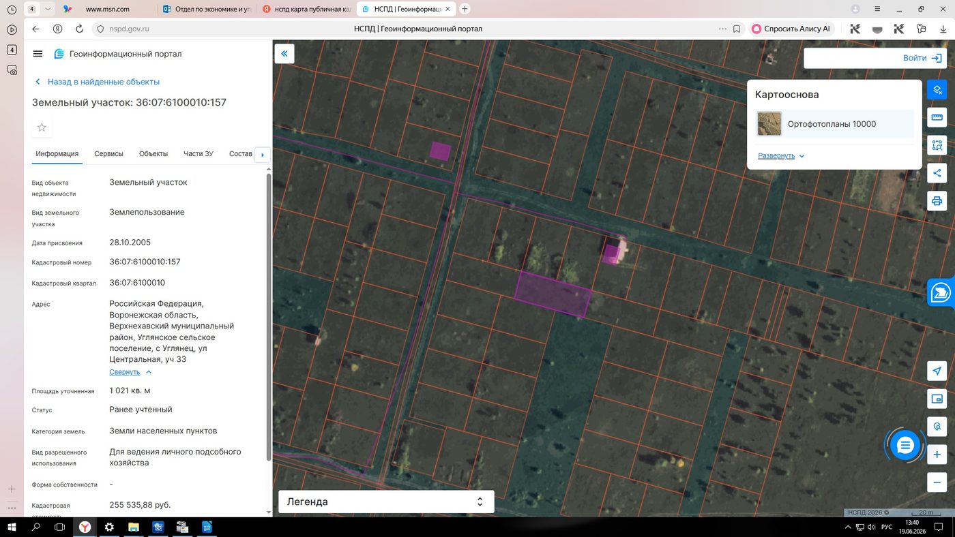Open the Windows Start menu
This screenshot has width=955, height=537.
click(12, 527)
